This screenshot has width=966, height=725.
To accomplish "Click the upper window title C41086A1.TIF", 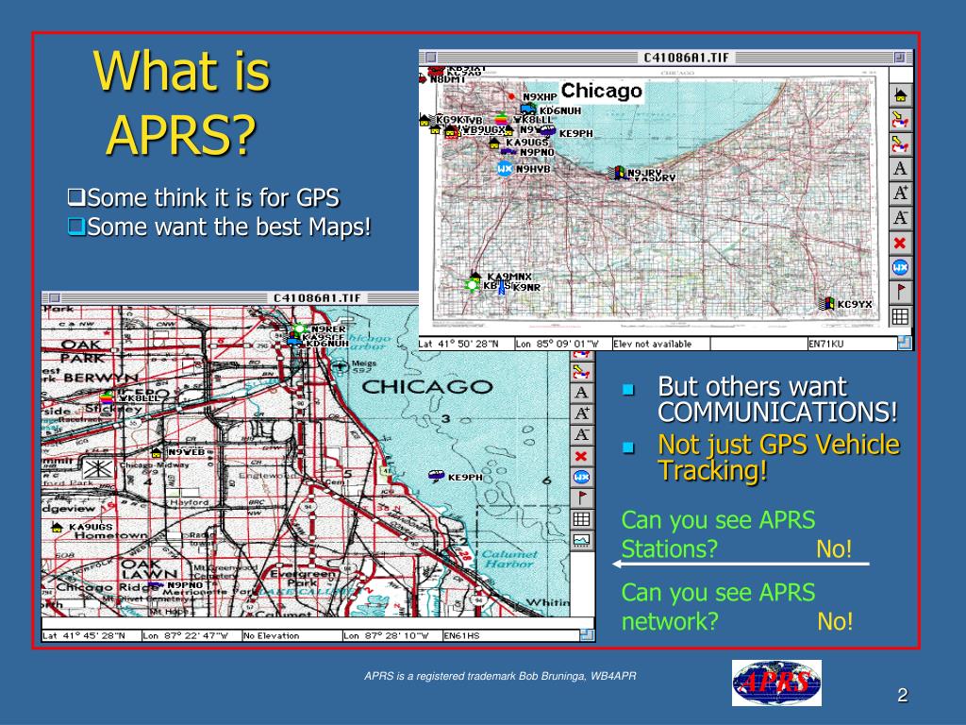I will [x=686, y=58].
